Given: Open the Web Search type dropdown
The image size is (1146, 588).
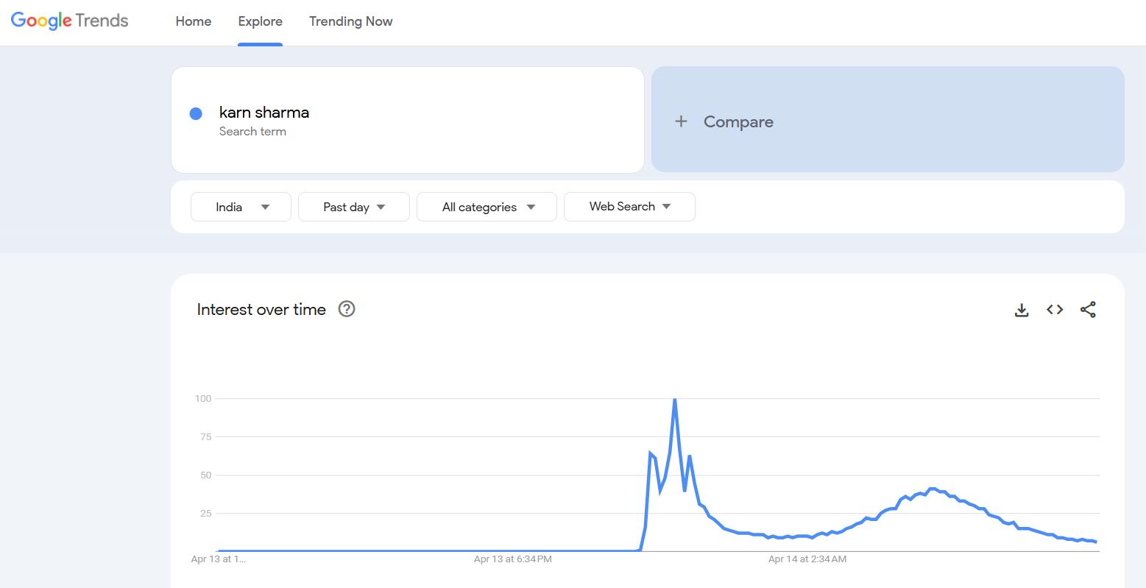Looking at the screenshot, I should point(629,207).
